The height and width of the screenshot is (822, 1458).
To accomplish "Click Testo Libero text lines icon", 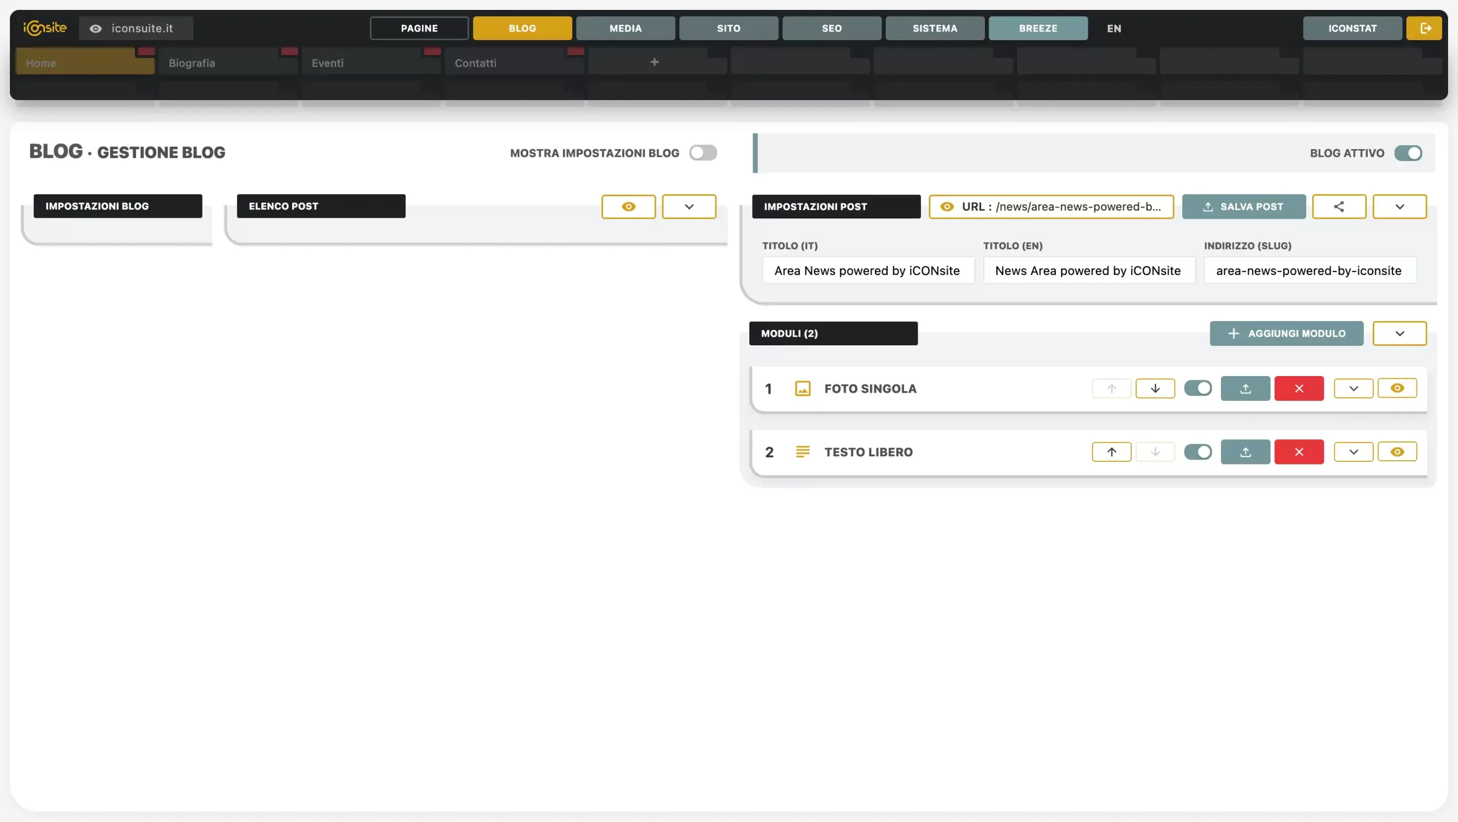I will [803, 452].
